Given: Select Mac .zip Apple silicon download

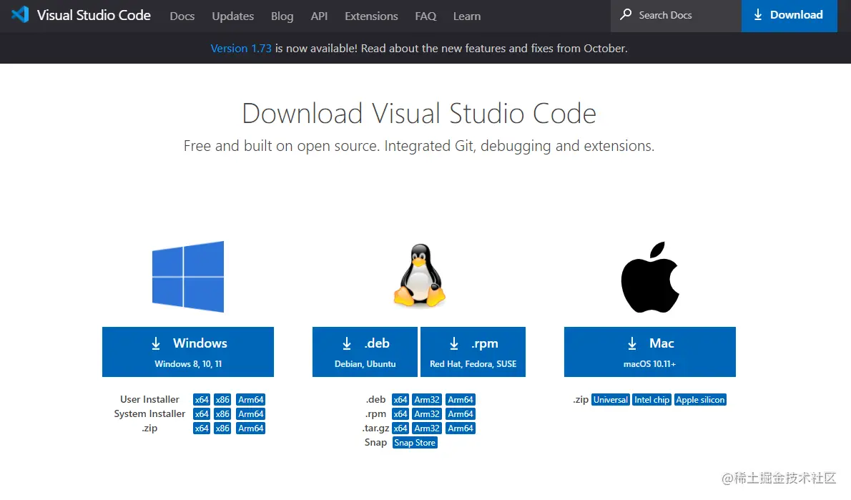Looking at the screenshot, I should 700,400.
